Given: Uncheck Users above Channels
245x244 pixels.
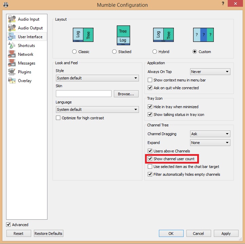Looking at the screenshot, I should click(x=150, y=151).
